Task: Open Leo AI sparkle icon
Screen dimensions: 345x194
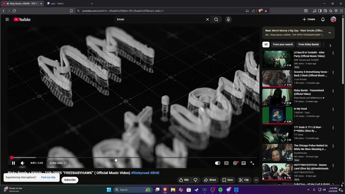Action: point(331,11)
